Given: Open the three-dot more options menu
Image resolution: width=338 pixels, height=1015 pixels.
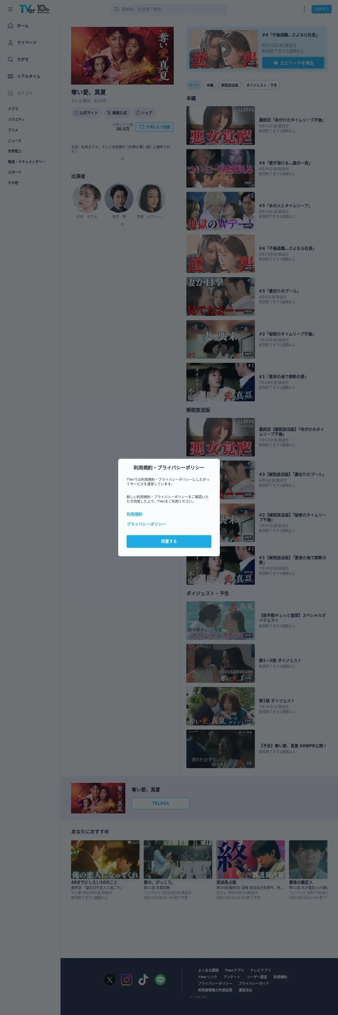Looking at the screenshot, I should click(304, 9).
